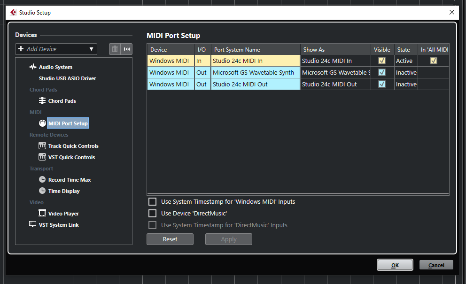Click the Cubase logo in the title bar
466x284 pixels.
click(13, 13)
